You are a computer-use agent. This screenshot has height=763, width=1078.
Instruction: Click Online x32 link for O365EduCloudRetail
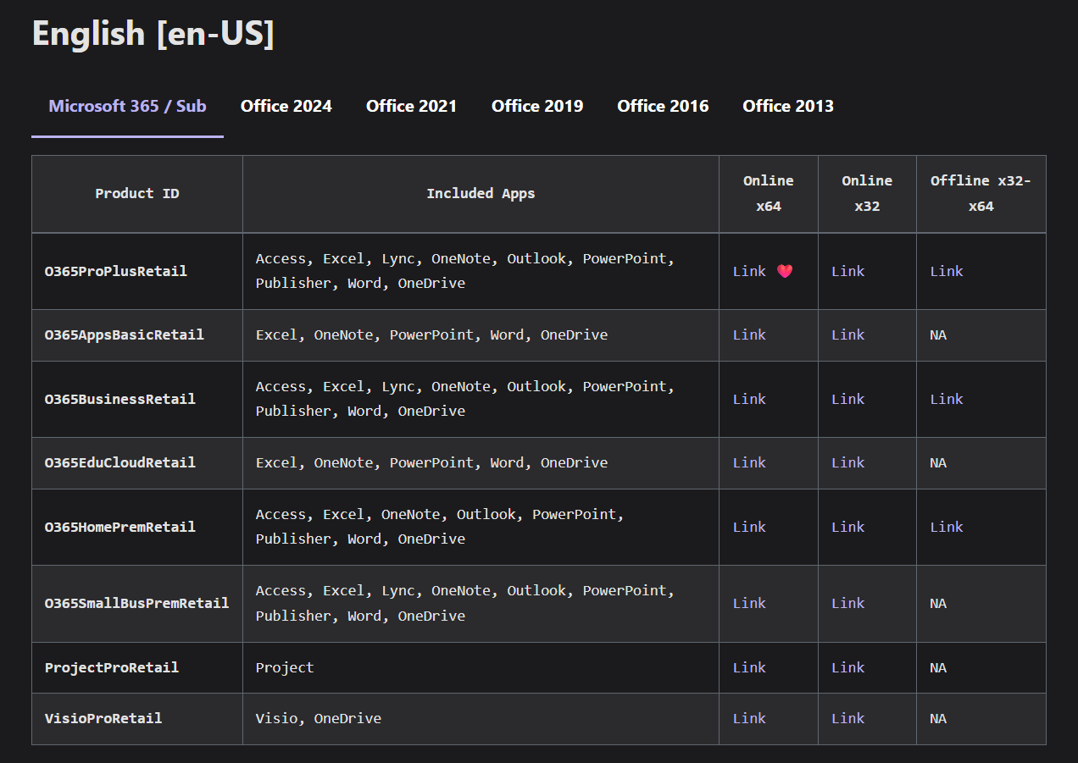coord(847,462)
